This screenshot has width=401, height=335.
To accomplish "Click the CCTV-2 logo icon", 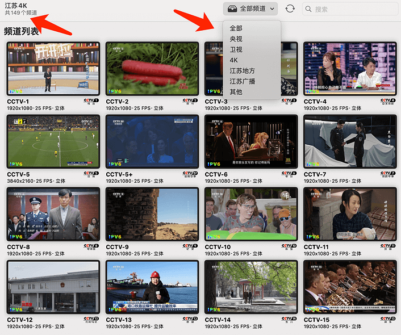I will (x=190, y=101).
